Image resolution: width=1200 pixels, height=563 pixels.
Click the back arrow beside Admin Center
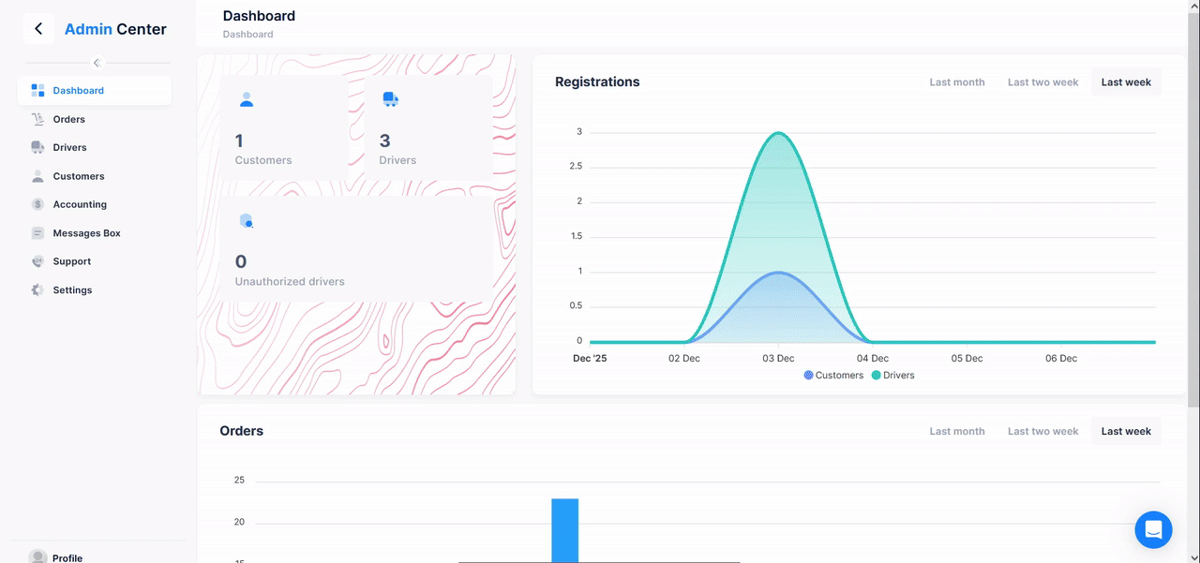tap(38, 29)
